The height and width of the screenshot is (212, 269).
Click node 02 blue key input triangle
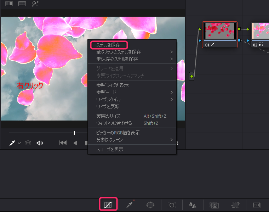248,40
